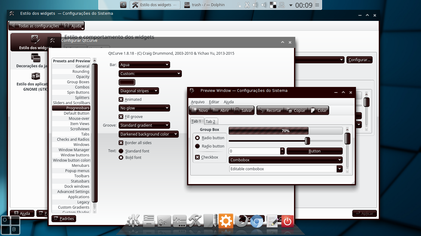Open the clipboard scissors tray icon
Image resolution: width=421 pixels, height=236 pixels.
pyautogui.click(x=247, y=5)
